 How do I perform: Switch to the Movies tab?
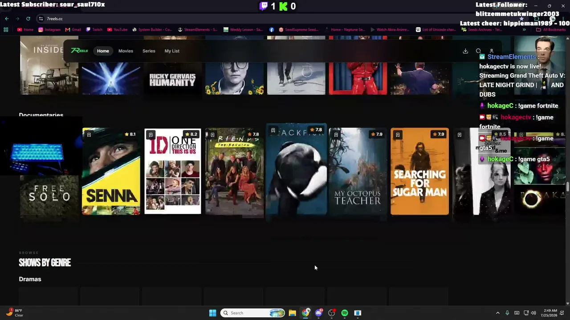[x=126, y=51]
